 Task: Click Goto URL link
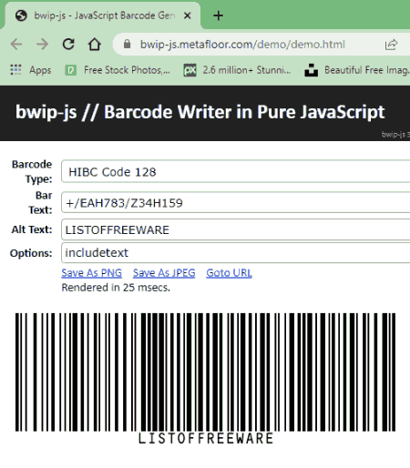pos(229,273)
